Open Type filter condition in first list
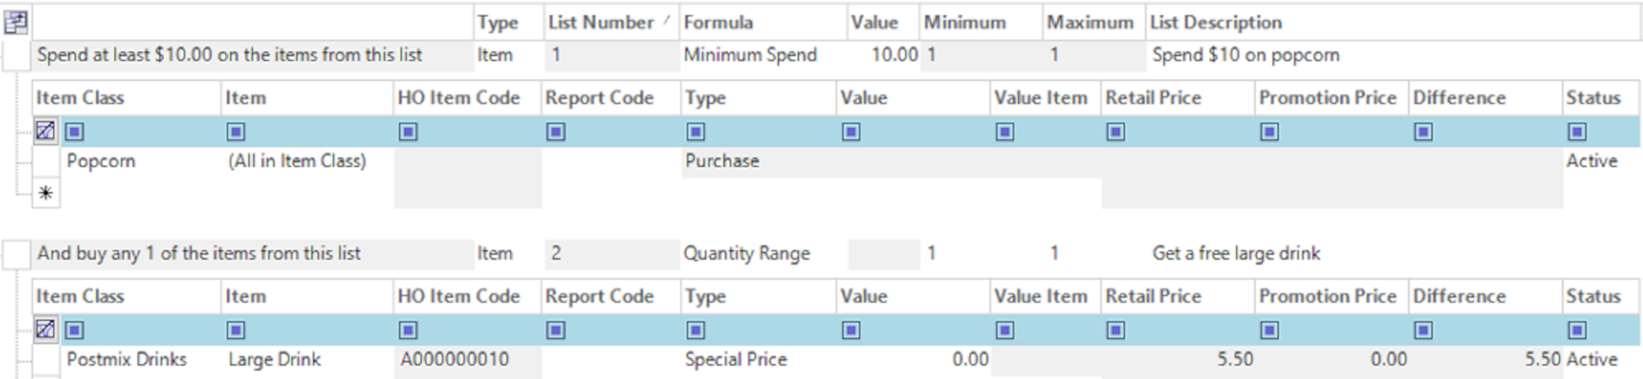This screenshot has height=379, width=1643. point(695,131)
